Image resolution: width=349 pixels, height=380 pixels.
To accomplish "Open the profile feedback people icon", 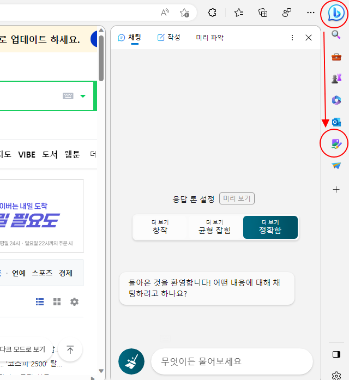I will click(287, 13).
